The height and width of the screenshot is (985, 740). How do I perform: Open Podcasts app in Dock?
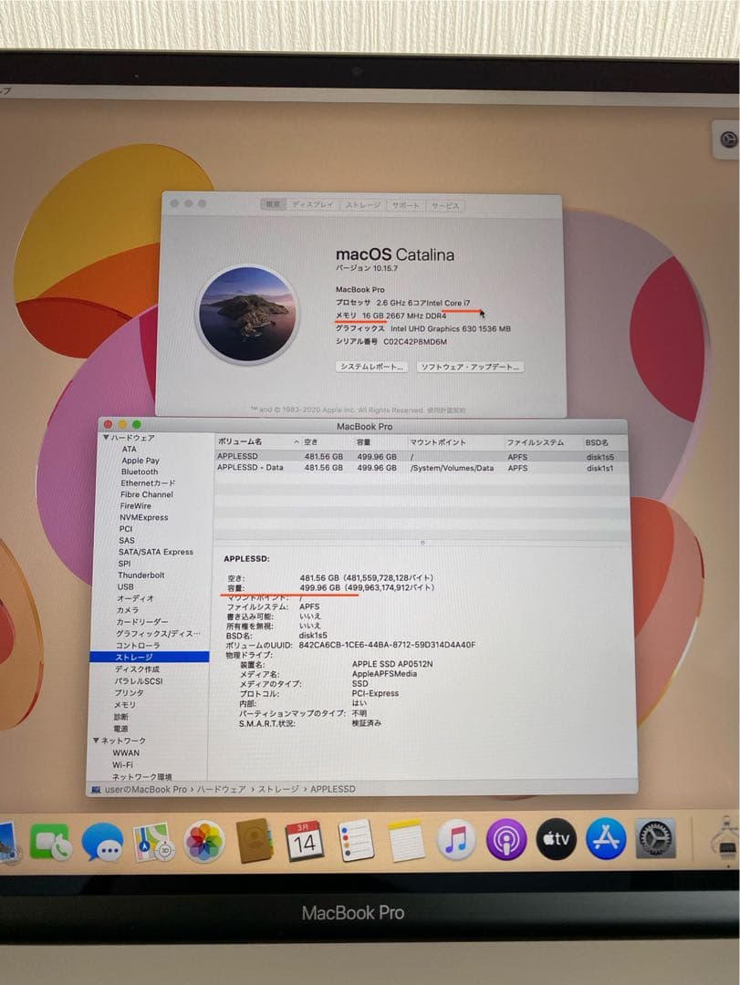(506, 839)
